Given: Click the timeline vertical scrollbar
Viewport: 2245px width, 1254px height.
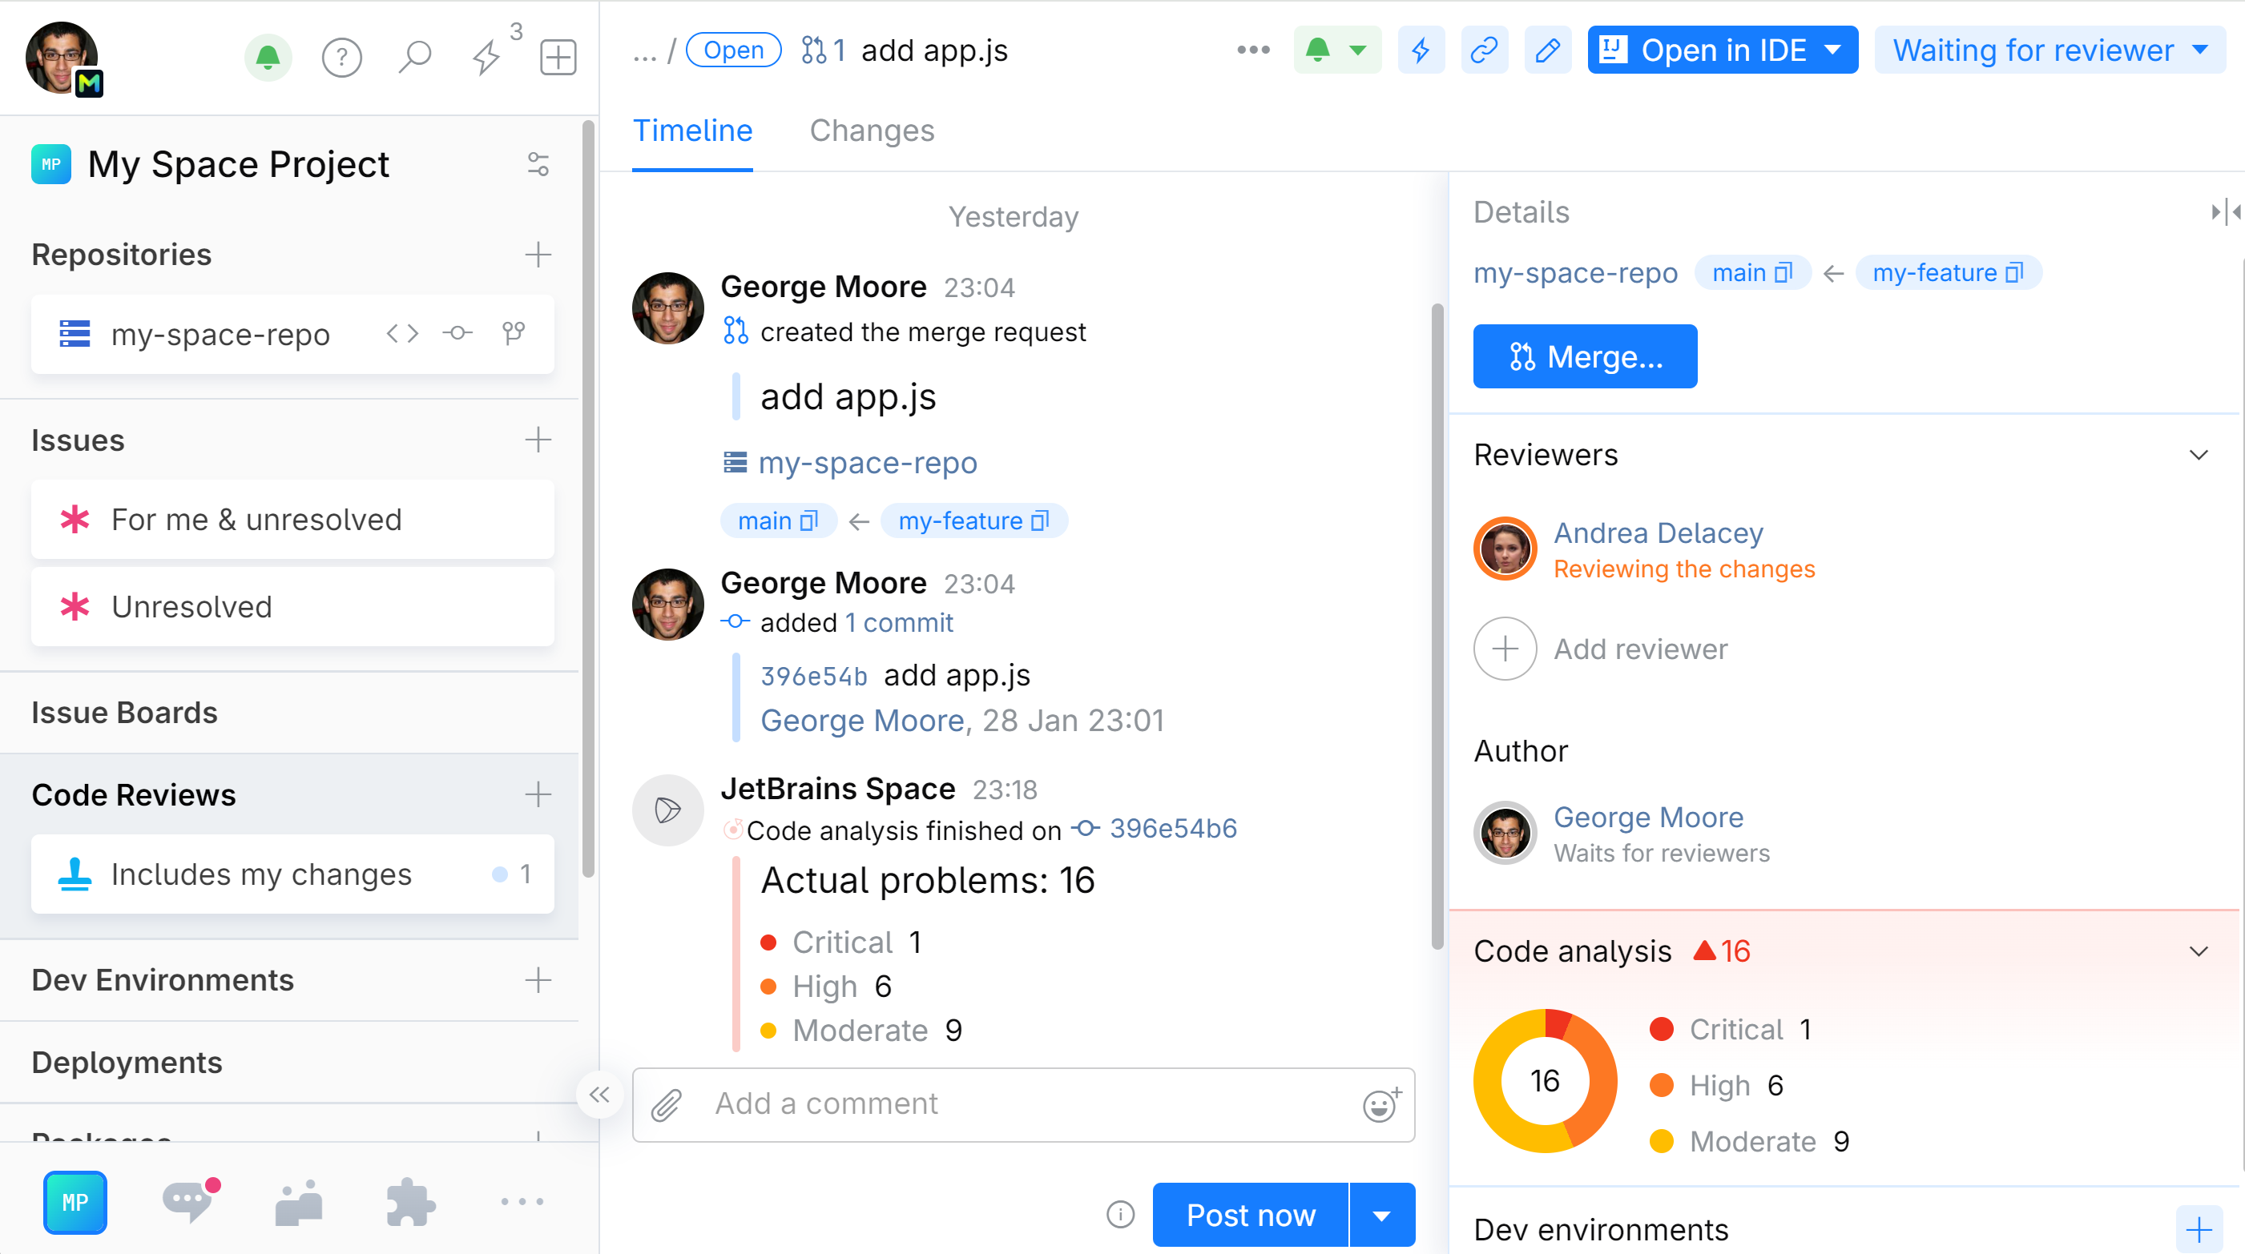Looking at the screenshot, I should (1437, 625).
